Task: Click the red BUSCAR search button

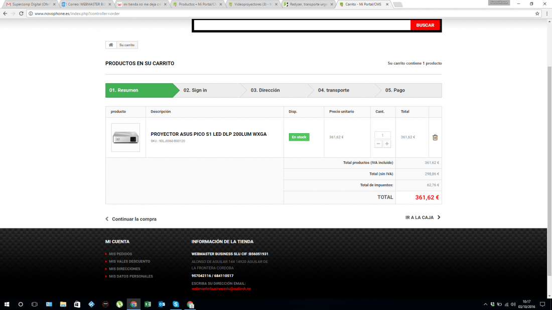Action: pos(425,26)
